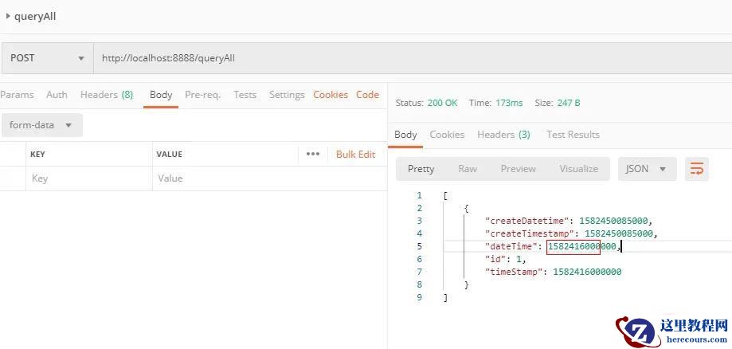Click the wrap lines icon in response
The width and height of the screenshot is (732, 349).
tap(697, 168)
